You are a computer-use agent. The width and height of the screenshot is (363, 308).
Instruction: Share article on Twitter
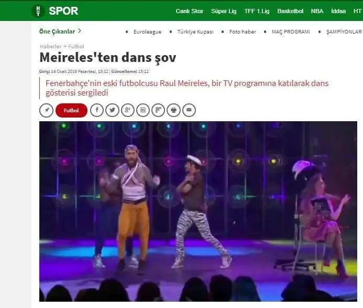click(x=112, y=110)
